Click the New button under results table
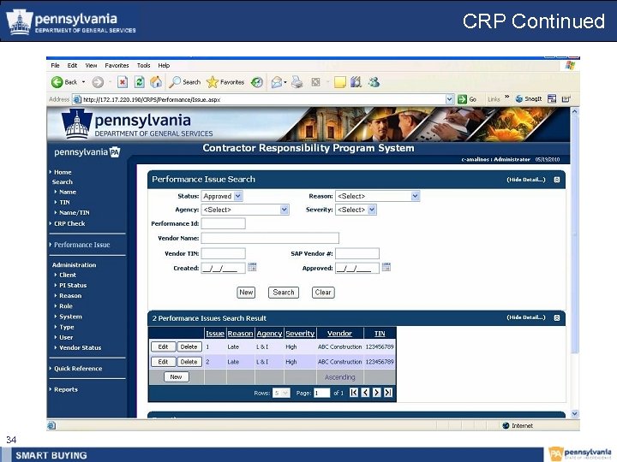The height and width of the screenshot is (462, 617). pyautogui.click(x=176, y=376)
